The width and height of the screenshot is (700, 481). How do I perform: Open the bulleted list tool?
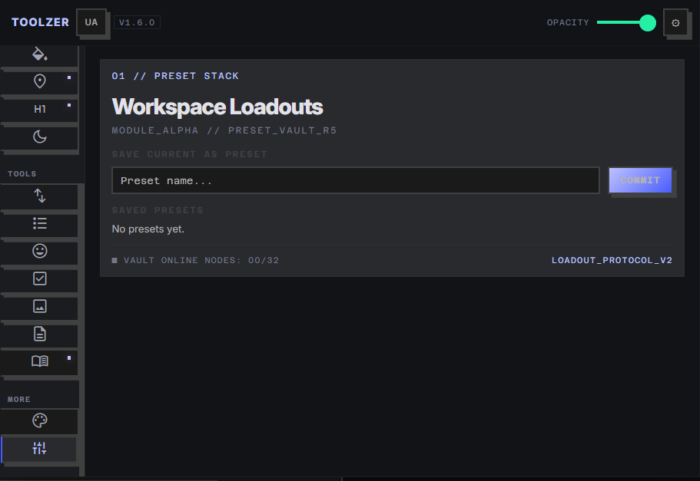39,223
